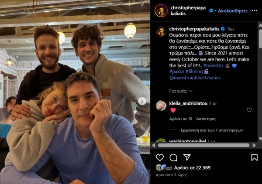The image size is (262, 184).
Task: Open the #maestro hashtag
Action: tap(213, 65)
